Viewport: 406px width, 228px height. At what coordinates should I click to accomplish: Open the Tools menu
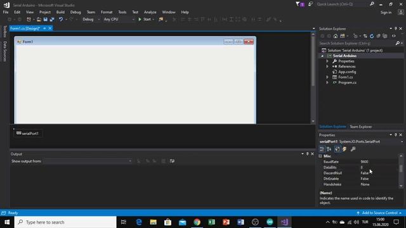[122, 12]
